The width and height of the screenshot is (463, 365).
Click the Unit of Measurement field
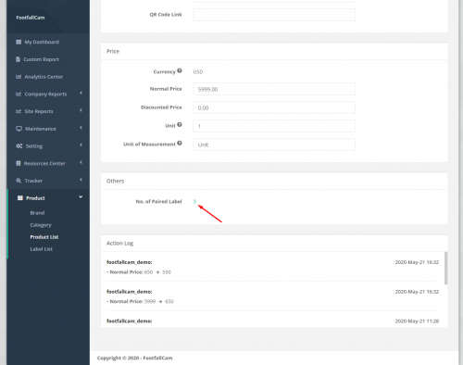tap(274, 145)
